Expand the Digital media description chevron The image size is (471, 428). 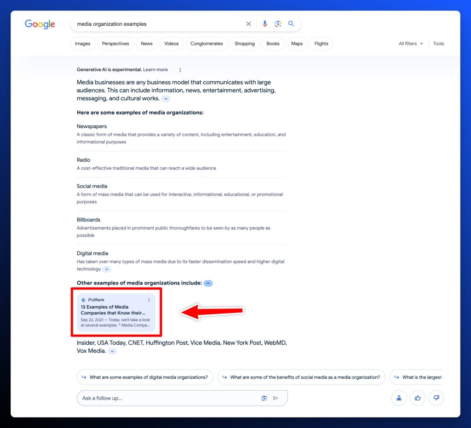tap(107, 269)
